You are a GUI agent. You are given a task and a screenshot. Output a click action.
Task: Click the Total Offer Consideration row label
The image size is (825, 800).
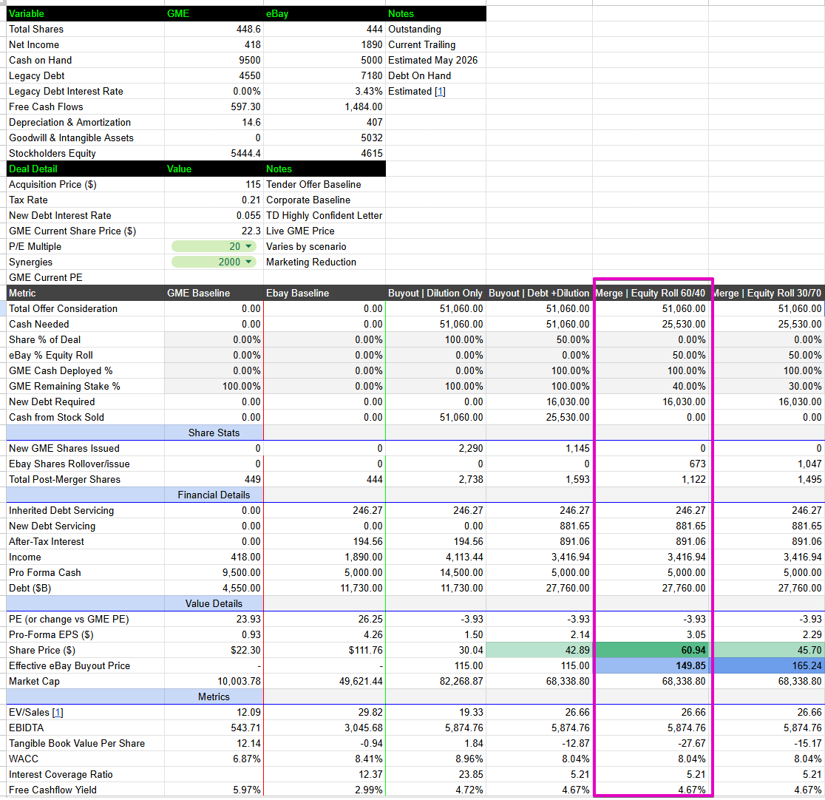pyautogui.click(x=63, y=308)
